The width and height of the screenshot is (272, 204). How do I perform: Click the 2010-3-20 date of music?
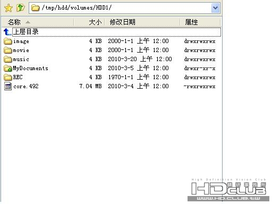pos(140,59)
